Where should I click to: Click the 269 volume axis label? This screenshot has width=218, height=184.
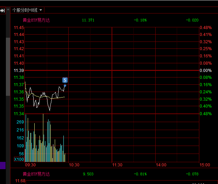pyautogui.click(x=20, y=122)
